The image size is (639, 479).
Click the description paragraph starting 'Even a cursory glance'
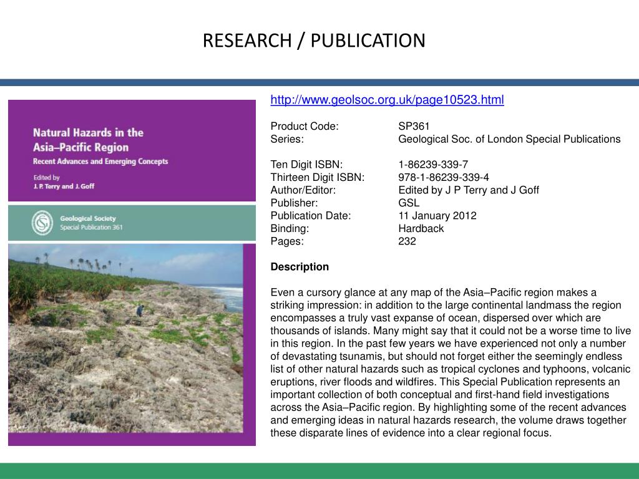click(x=451, y=362)
